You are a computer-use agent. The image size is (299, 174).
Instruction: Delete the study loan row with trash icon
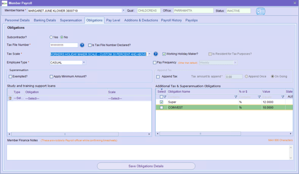tap(10, 98)
